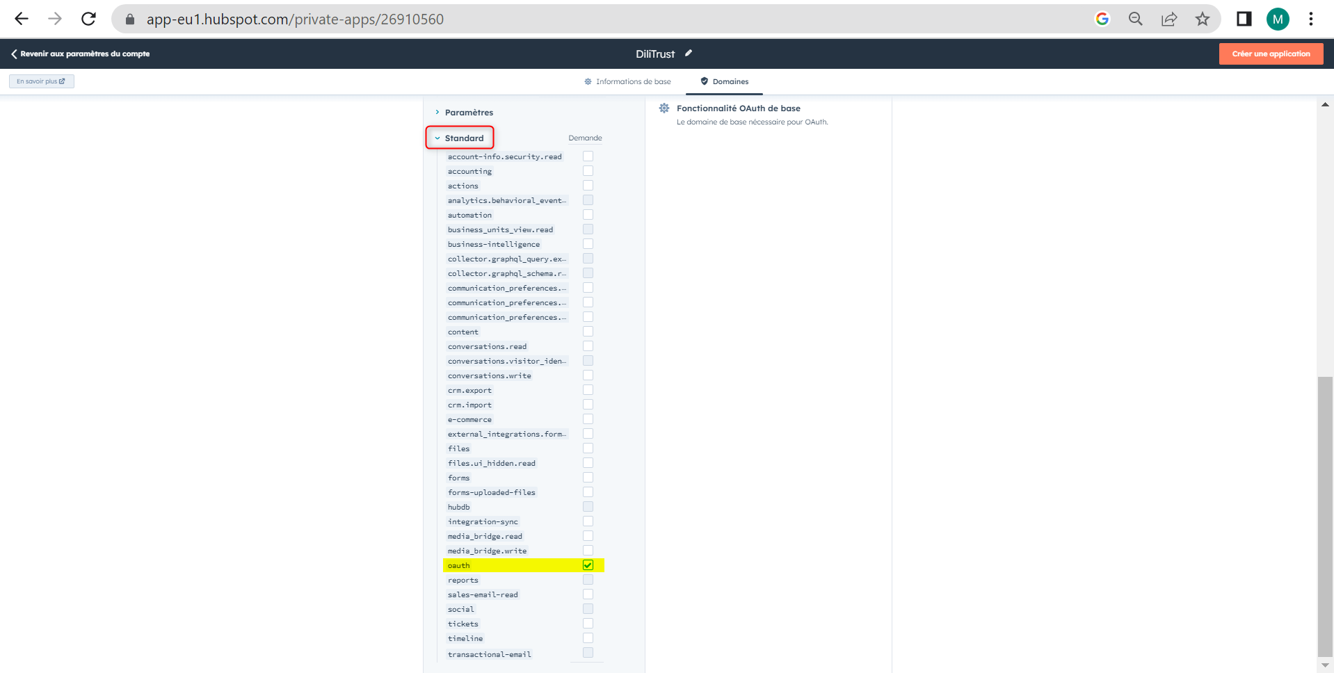Check the reports scope checkbox
Viewport: 1334px width, 673px height.
pos(588,580)
